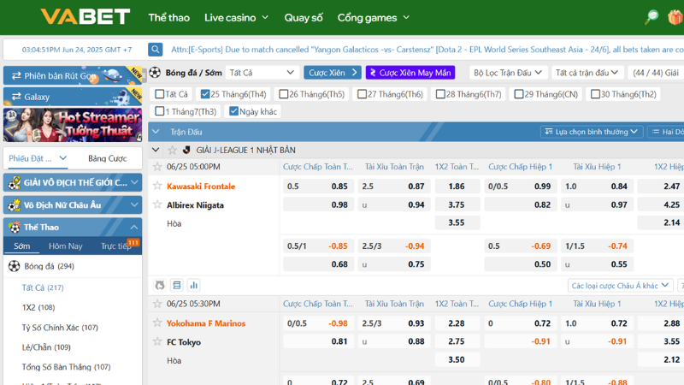This screenshot has width=684, height=385.
Task: Switch to Trực tiếp tab
Action: tap(118, 246)
